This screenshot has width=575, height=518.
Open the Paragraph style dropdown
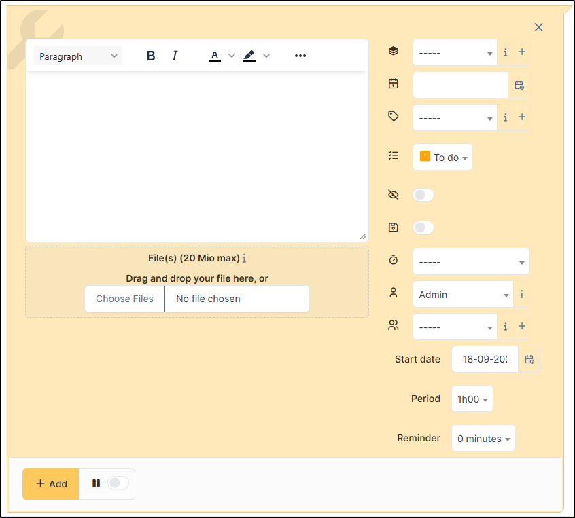point(78,56)
